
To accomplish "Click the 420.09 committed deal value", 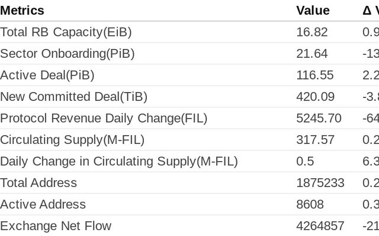I will (315, 97).
